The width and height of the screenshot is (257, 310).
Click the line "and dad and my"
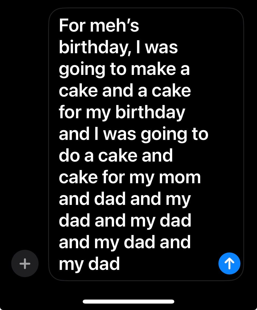pos(125,199)
